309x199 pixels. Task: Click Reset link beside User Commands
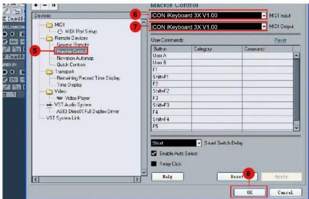tap(280, 40)
